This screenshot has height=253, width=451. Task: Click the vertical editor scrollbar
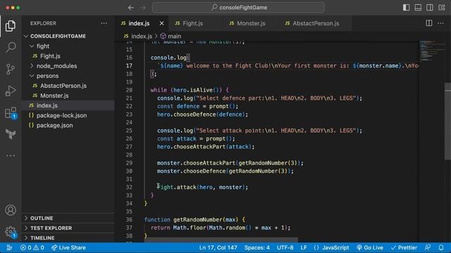coord(447,122)
